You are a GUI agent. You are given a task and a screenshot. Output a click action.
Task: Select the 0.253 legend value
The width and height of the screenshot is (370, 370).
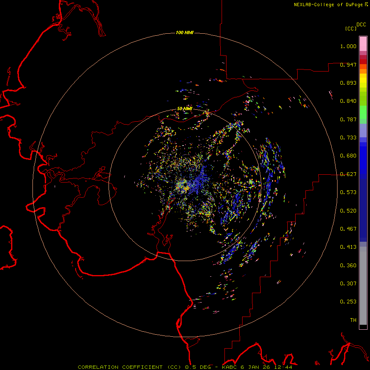point(348,302)
